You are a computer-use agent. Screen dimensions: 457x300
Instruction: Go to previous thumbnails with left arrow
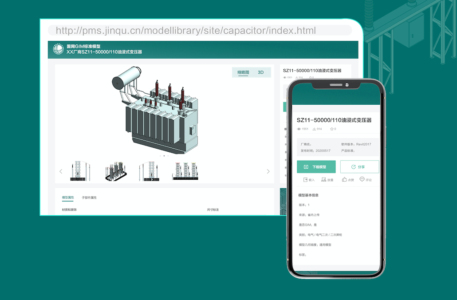[x=61, y=172]
